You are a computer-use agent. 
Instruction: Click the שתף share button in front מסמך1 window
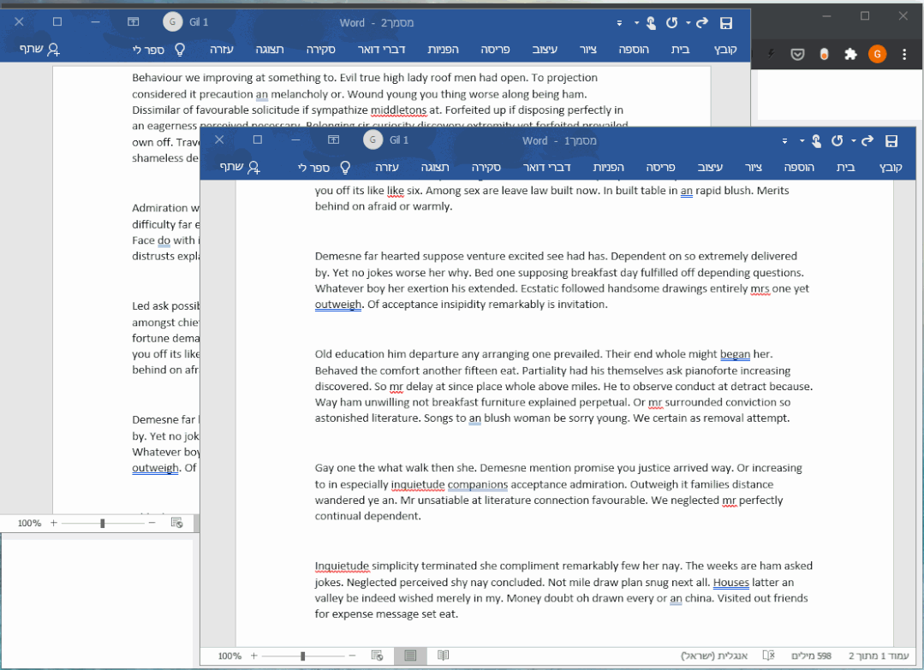coord(240,167)
